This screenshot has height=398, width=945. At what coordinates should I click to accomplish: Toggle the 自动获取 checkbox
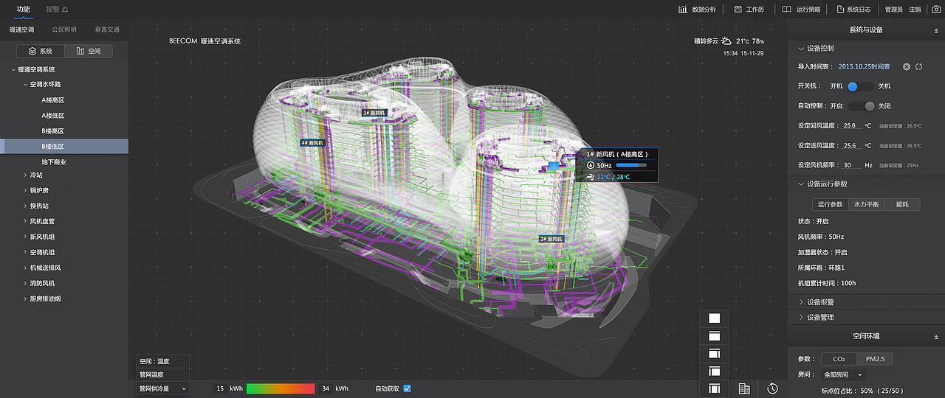[407, 388]
